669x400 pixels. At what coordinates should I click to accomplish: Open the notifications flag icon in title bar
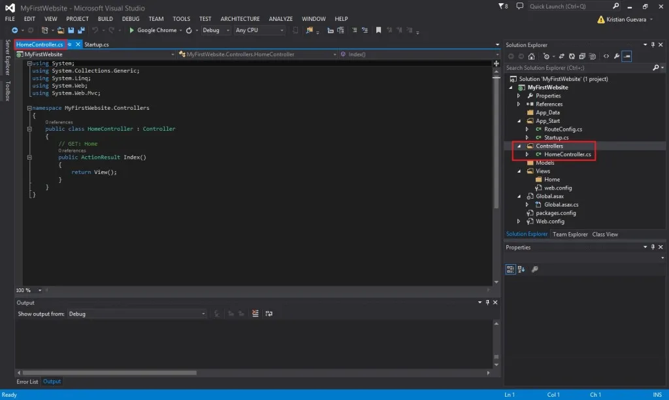tap(503, 7)
